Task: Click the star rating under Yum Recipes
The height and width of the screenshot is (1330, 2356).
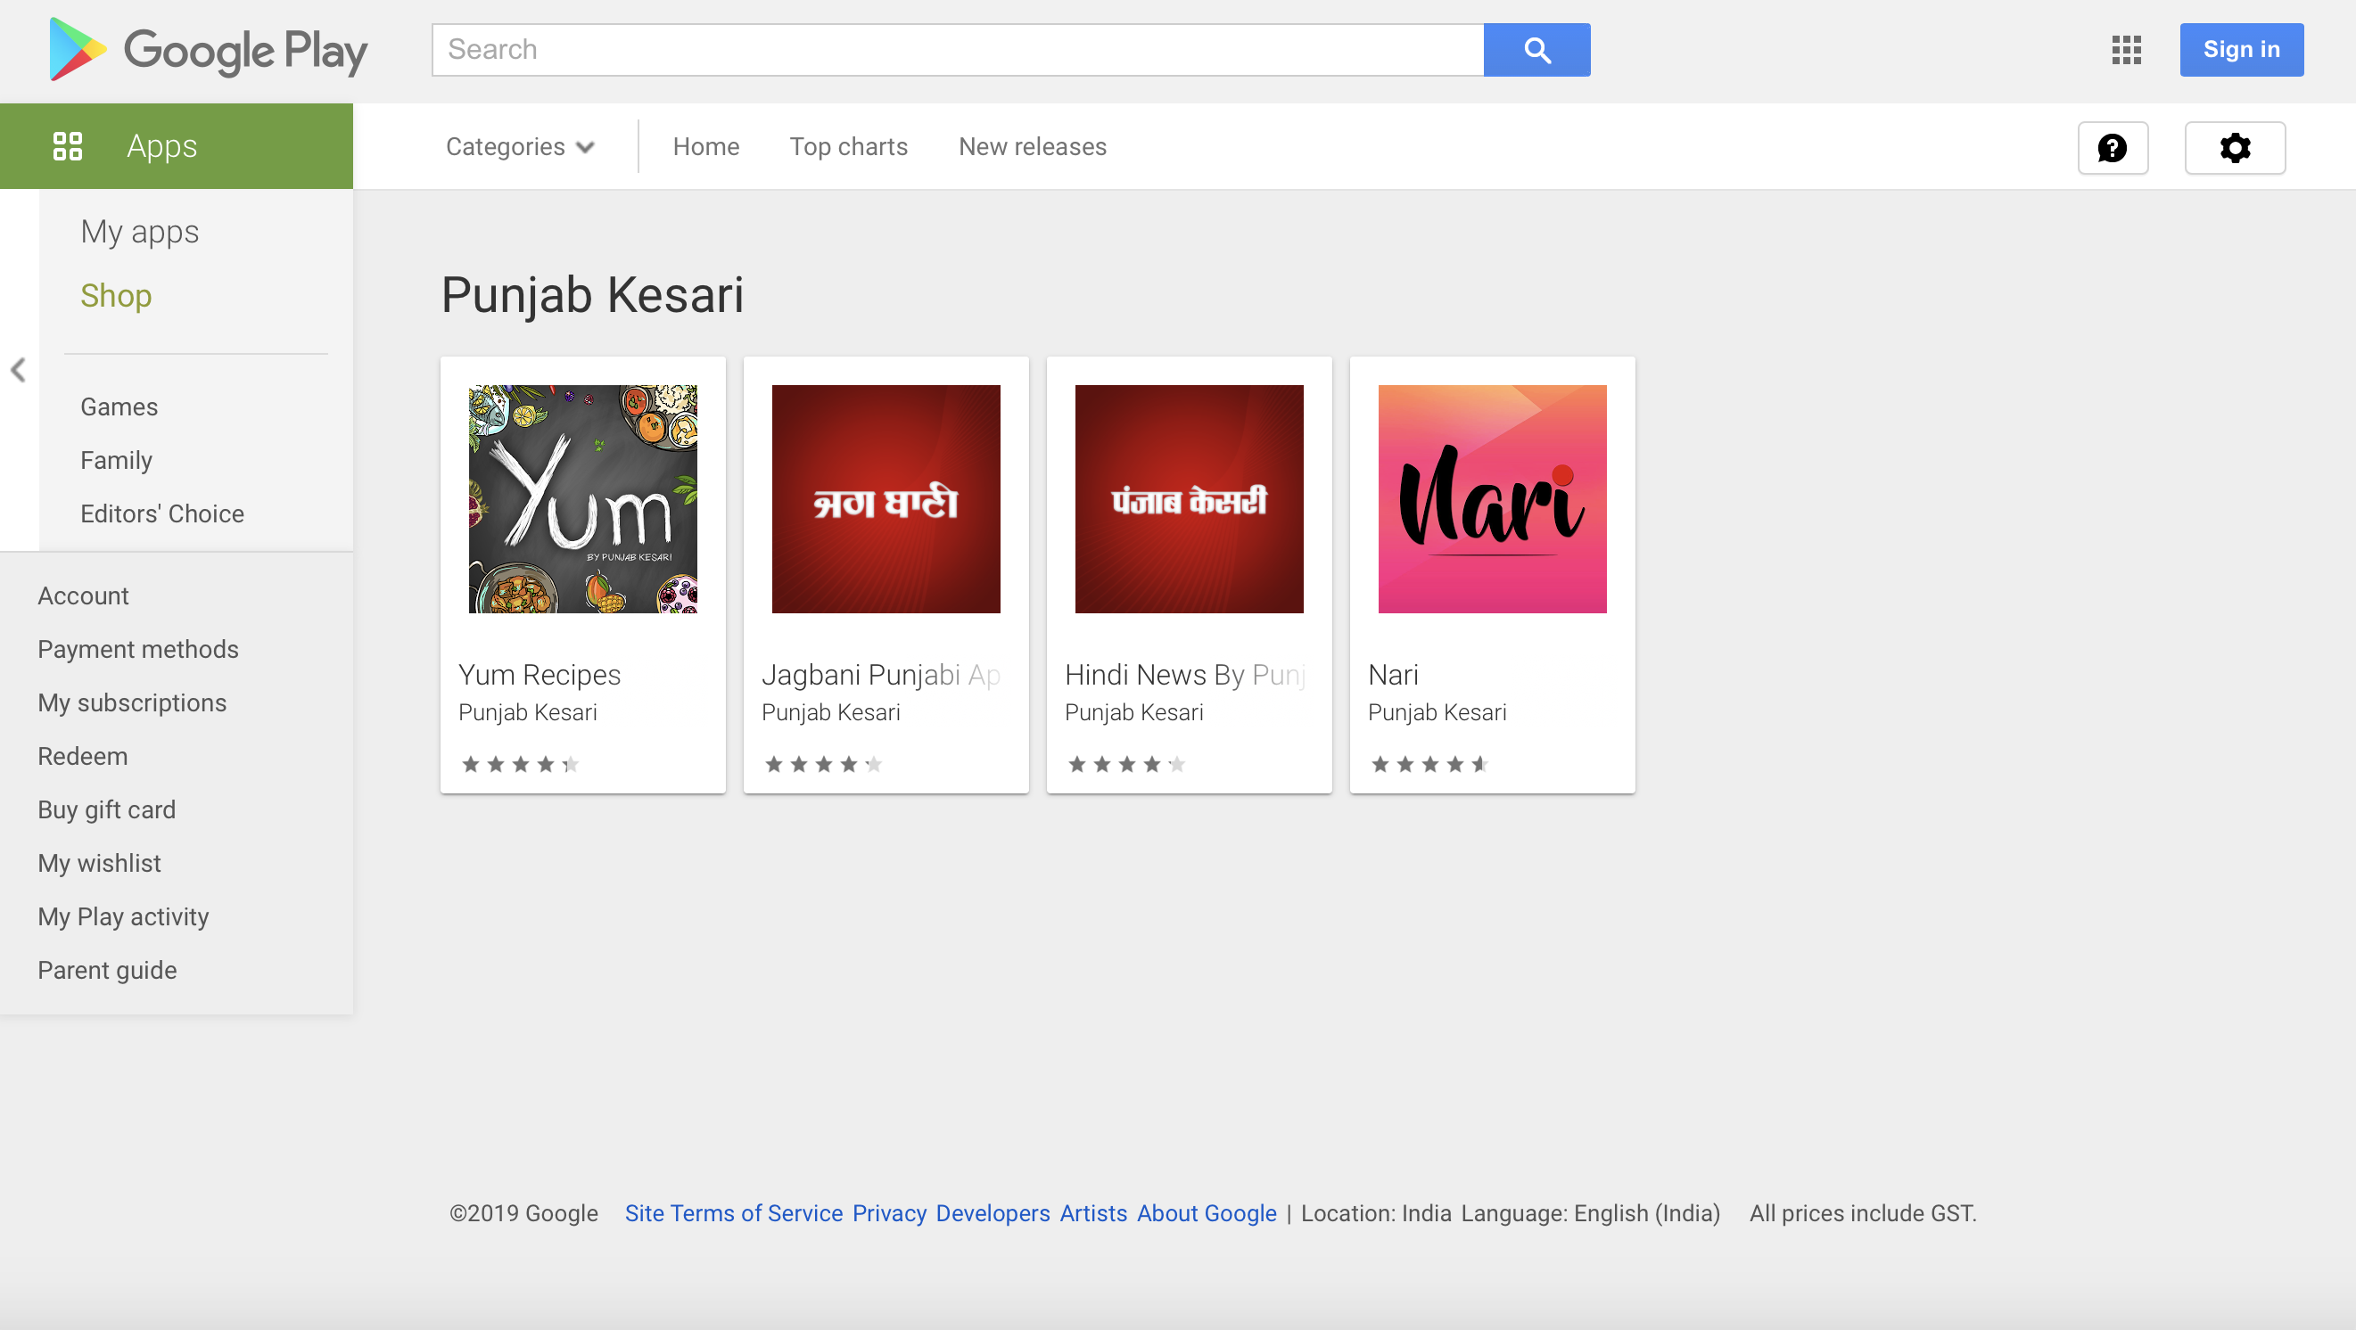Action: pos(521,764)
